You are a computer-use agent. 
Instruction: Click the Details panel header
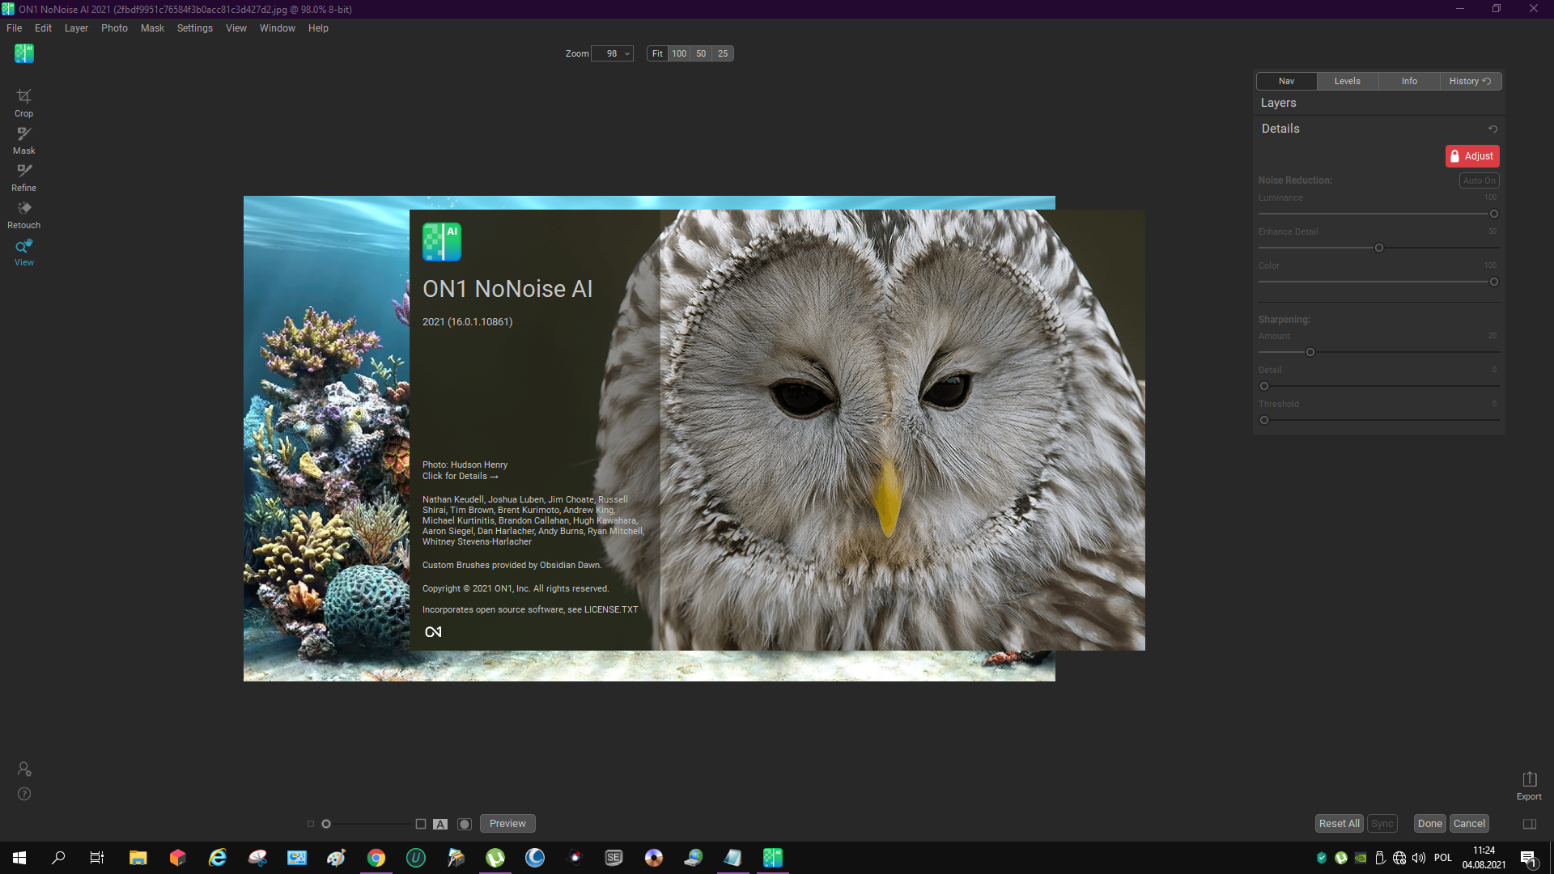point(1379,129)
